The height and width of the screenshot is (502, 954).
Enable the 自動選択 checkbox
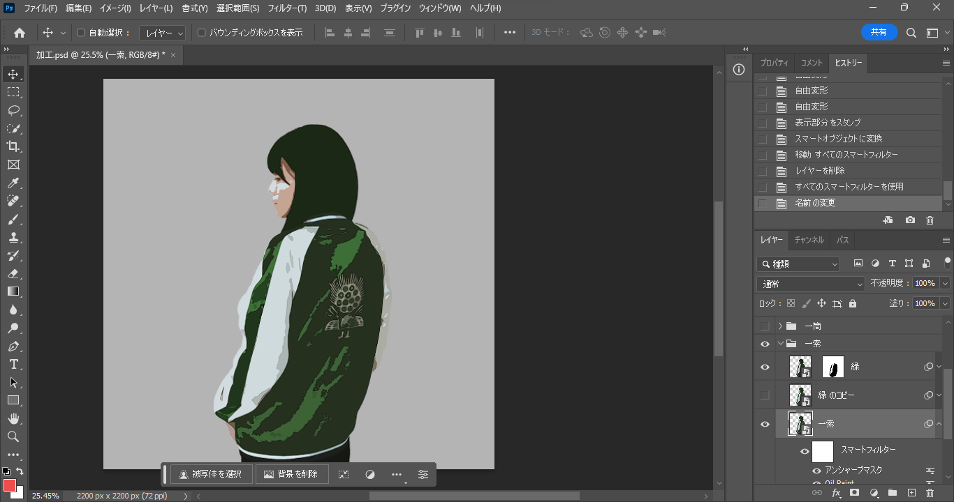pyautogui.click(x=80, y=33)
